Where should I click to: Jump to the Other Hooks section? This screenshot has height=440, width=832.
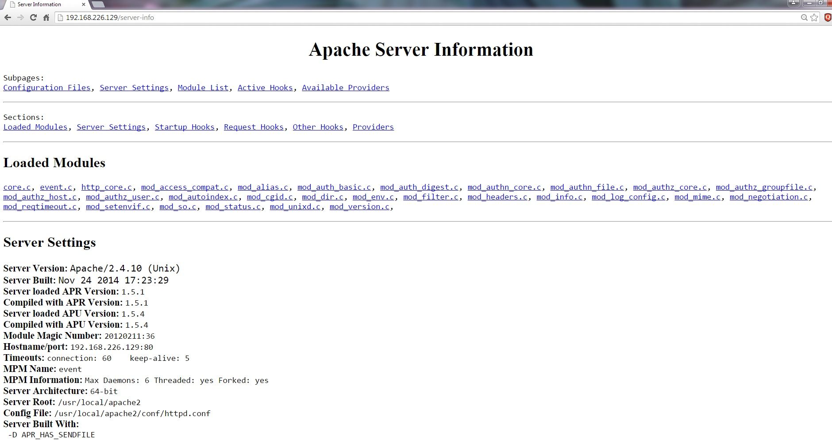pos(318,127)
